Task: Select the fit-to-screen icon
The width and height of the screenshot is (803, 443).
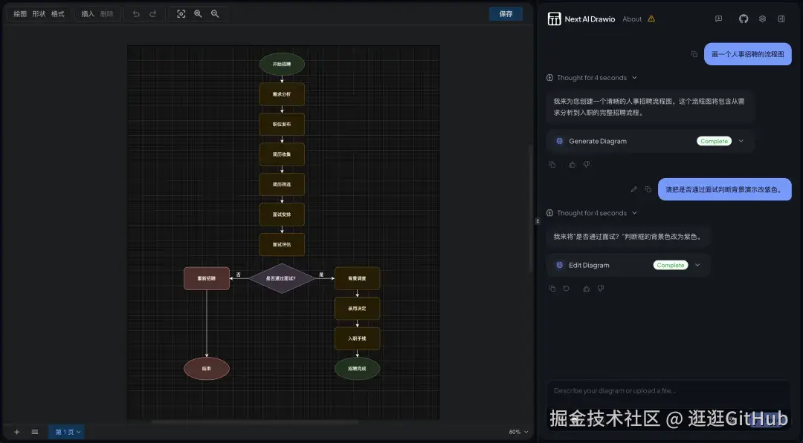Action: coord(181,14)
